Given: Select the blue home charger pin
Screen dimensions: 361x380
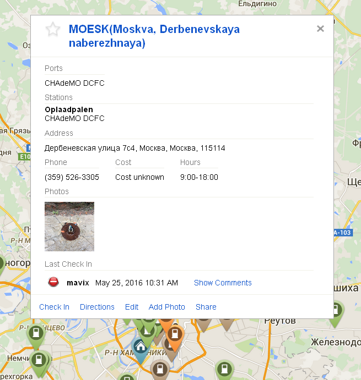Looking at the screenshot, I should 141,348.
